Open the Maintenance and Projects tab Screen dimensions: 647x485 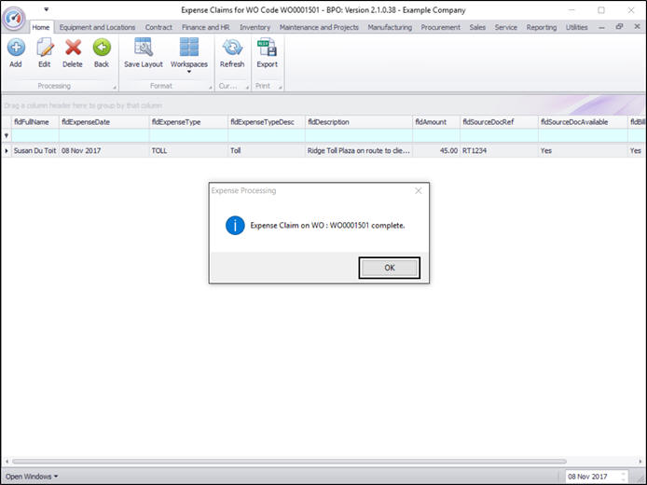tap(319, 27)
